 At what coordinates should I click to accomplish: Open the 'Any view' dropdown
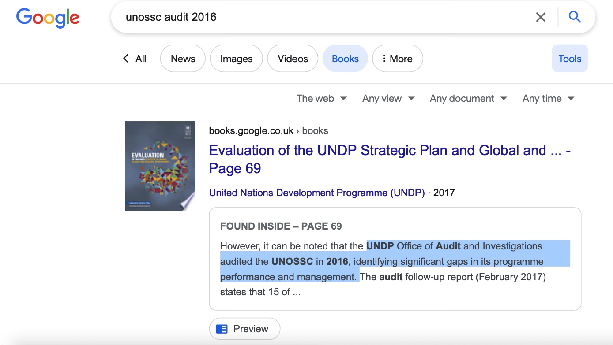coord(388,99)
